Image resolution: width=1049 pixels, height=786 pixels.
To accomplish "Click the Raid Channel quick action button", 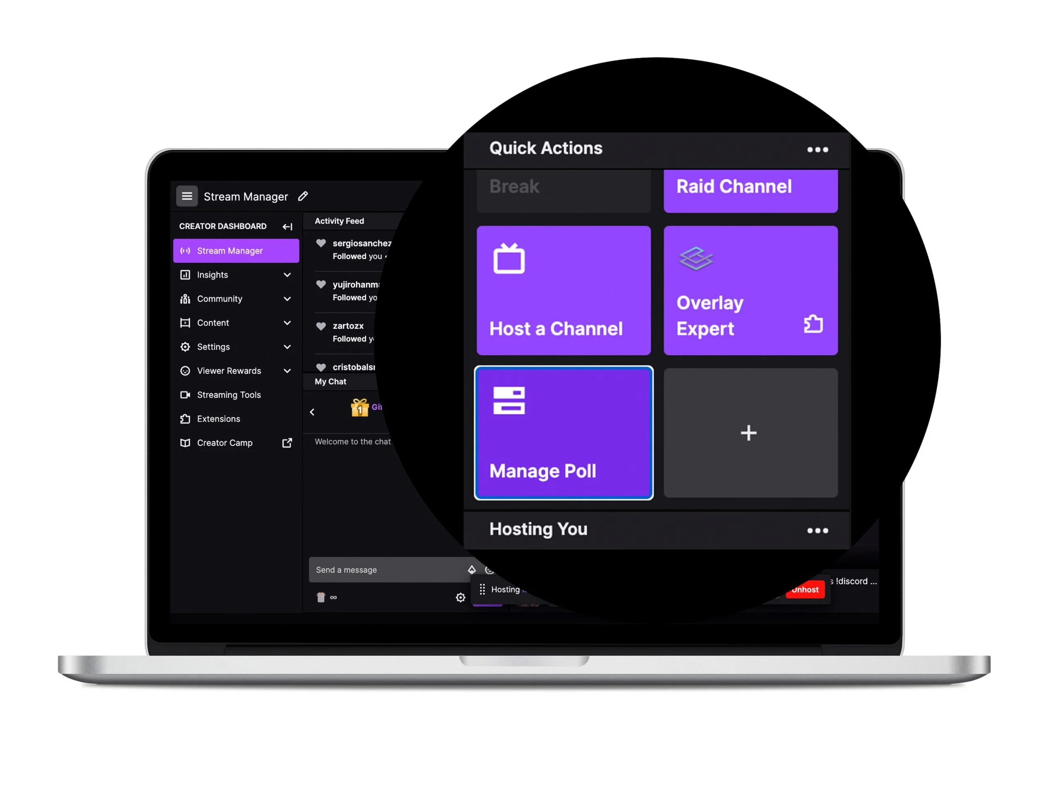I will (747, 185).
